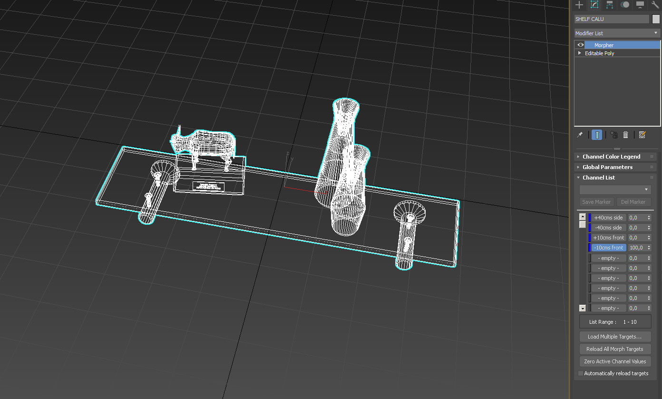The height and width of the screenshot is (399, 662).
Task: Click the Channel List grip handle
Action: point(652,178)
